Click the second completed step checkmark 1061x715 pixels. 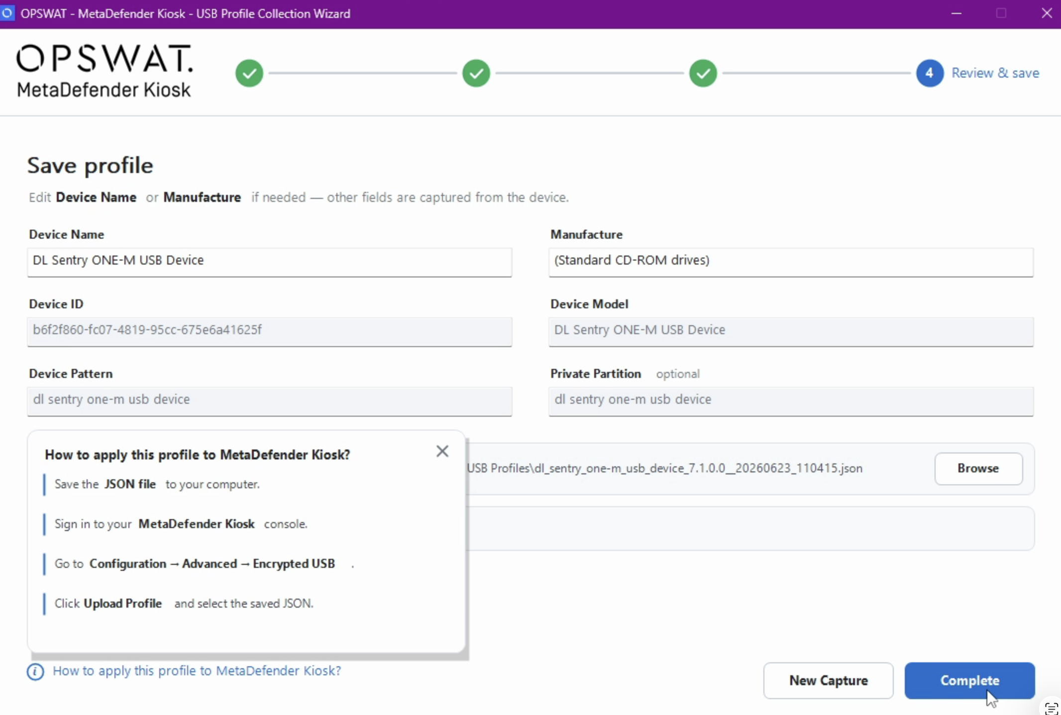point(476,73)
